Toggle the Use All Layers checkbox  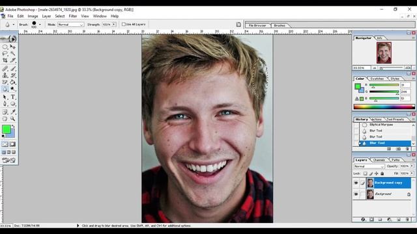pos(123,24)
